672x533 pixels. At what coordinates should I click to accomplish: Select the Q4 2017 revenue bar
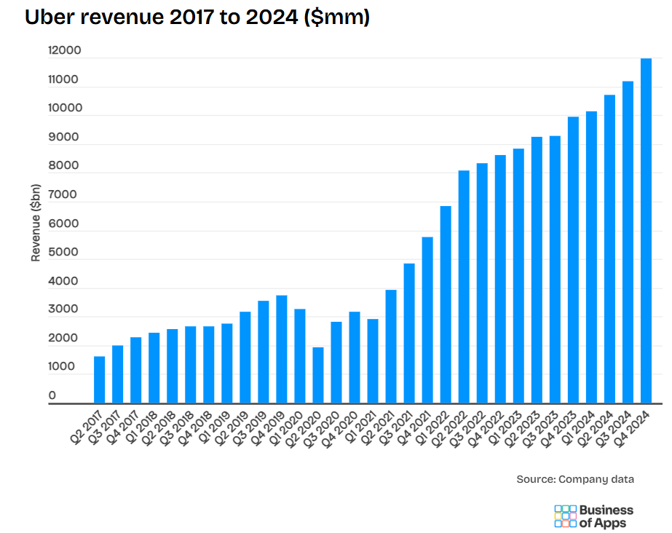click(x=136, y=370)
